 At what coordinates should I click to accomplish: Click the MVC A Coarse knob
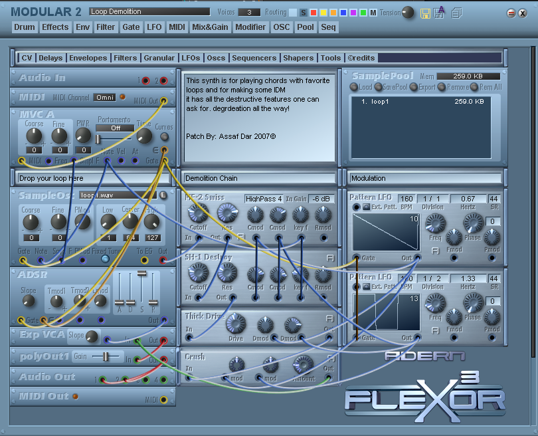(34, 136)
